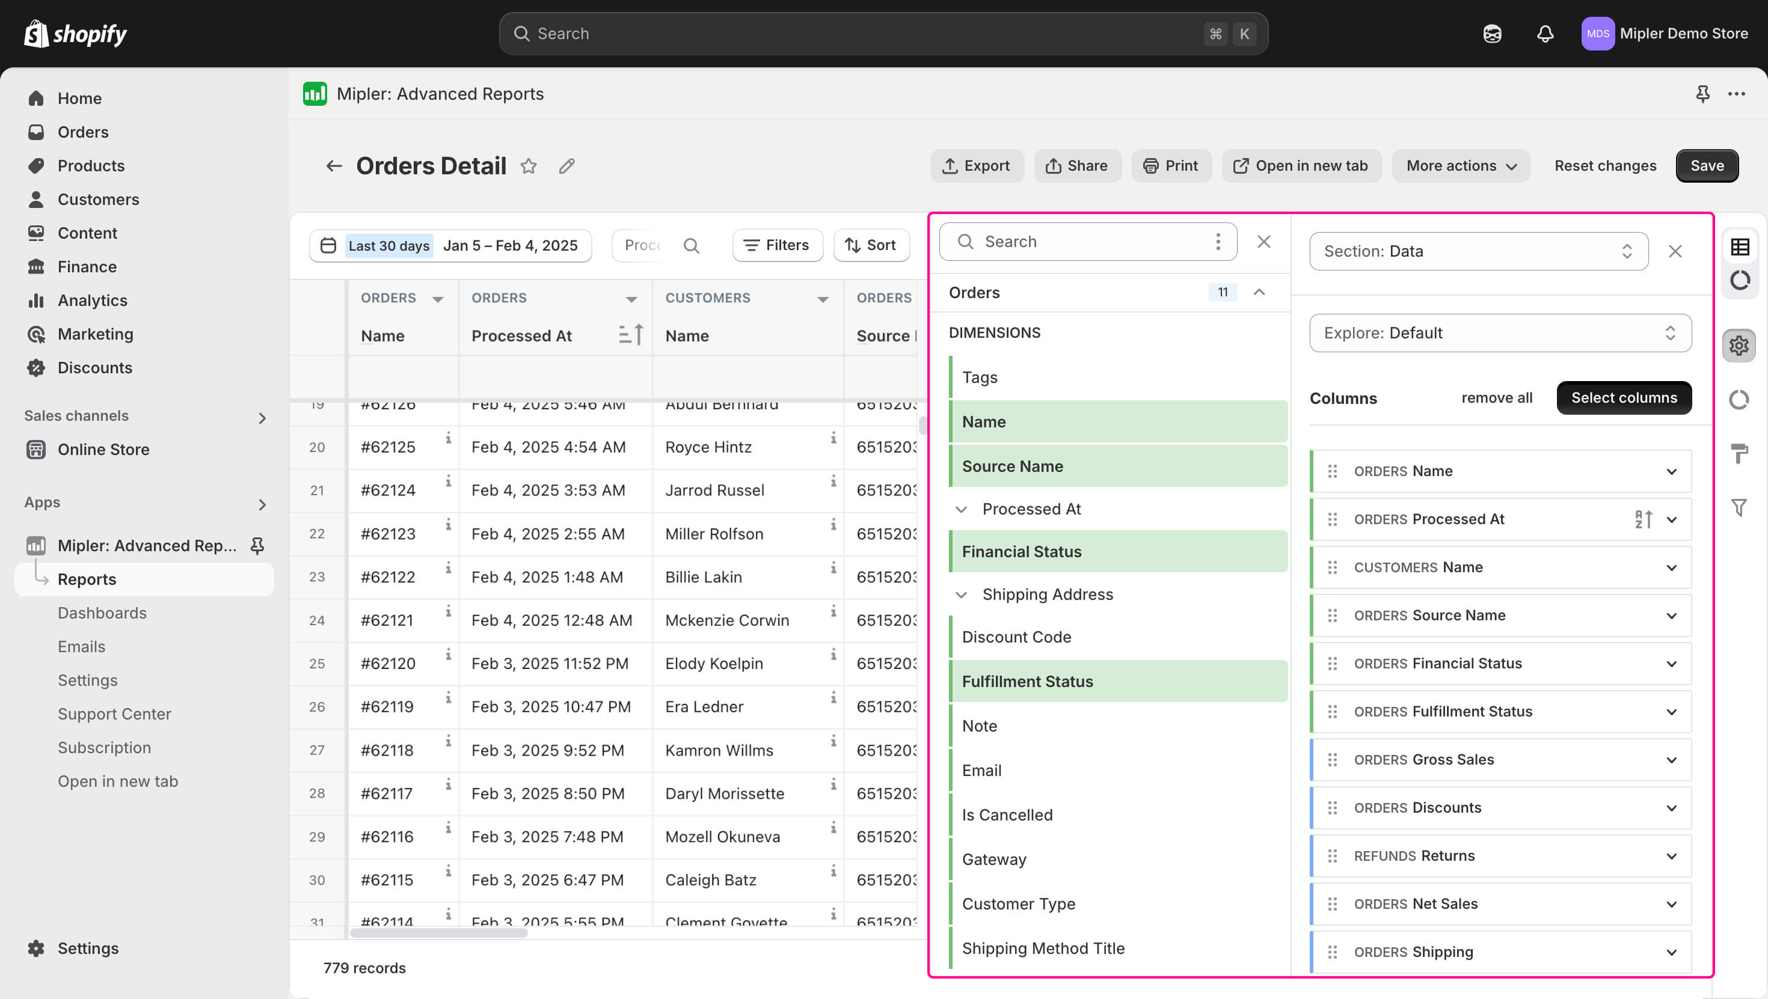Click the Select columns button
The height and width of the screenshot is (999, 1768).
click(1623, 398)
